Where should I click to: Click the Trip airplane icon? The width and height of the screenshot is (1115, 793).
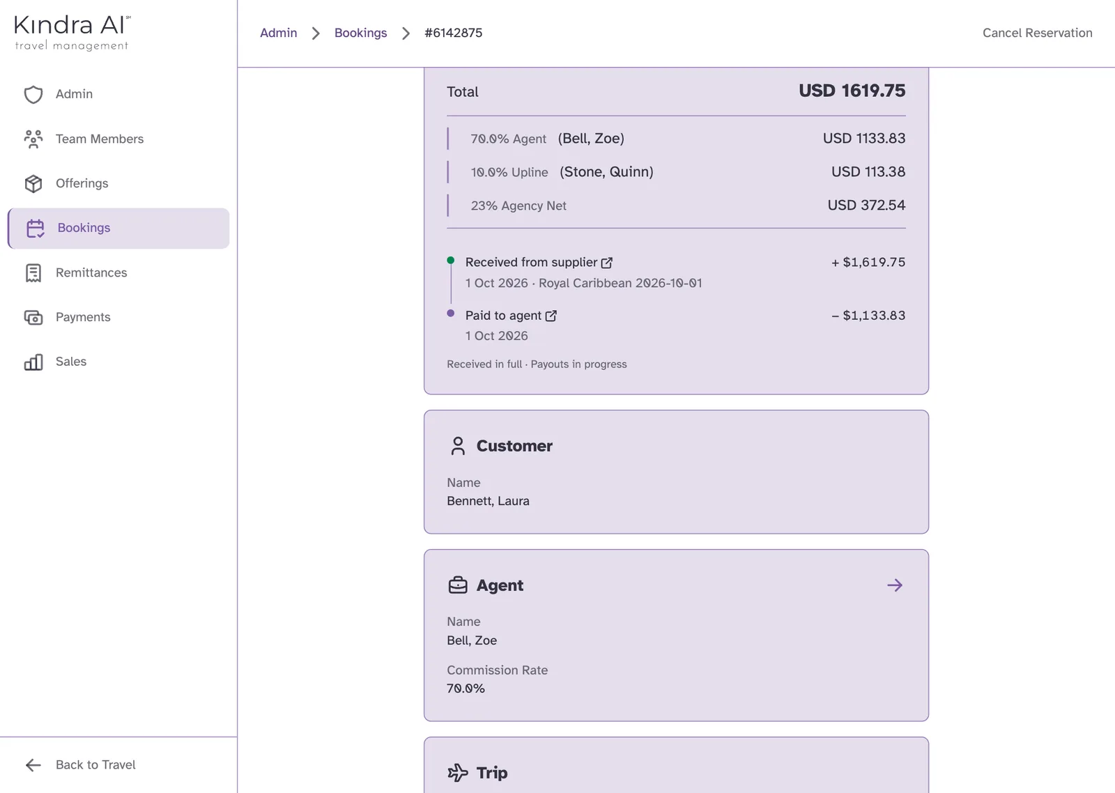[x=458, y=773]
